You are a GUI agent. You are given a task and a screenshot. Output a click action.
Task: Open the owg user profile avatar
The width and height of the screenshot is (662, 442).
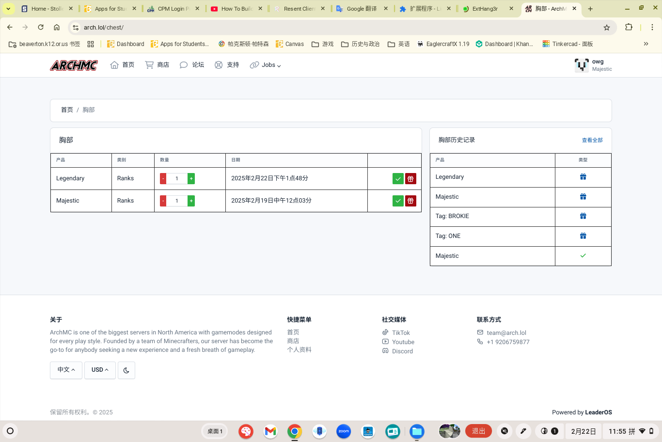[x=582, y=65]
